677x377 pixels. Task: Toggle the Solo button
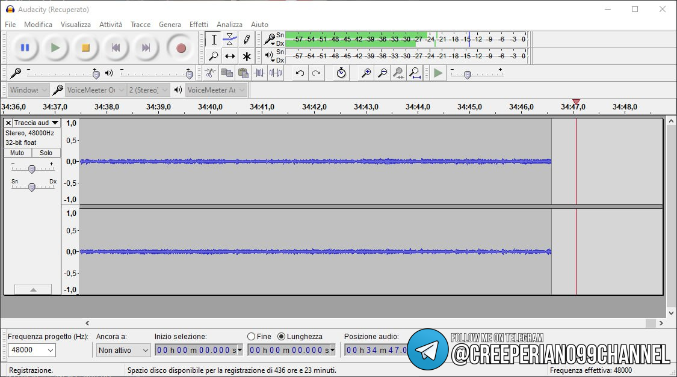coord(46,153)
